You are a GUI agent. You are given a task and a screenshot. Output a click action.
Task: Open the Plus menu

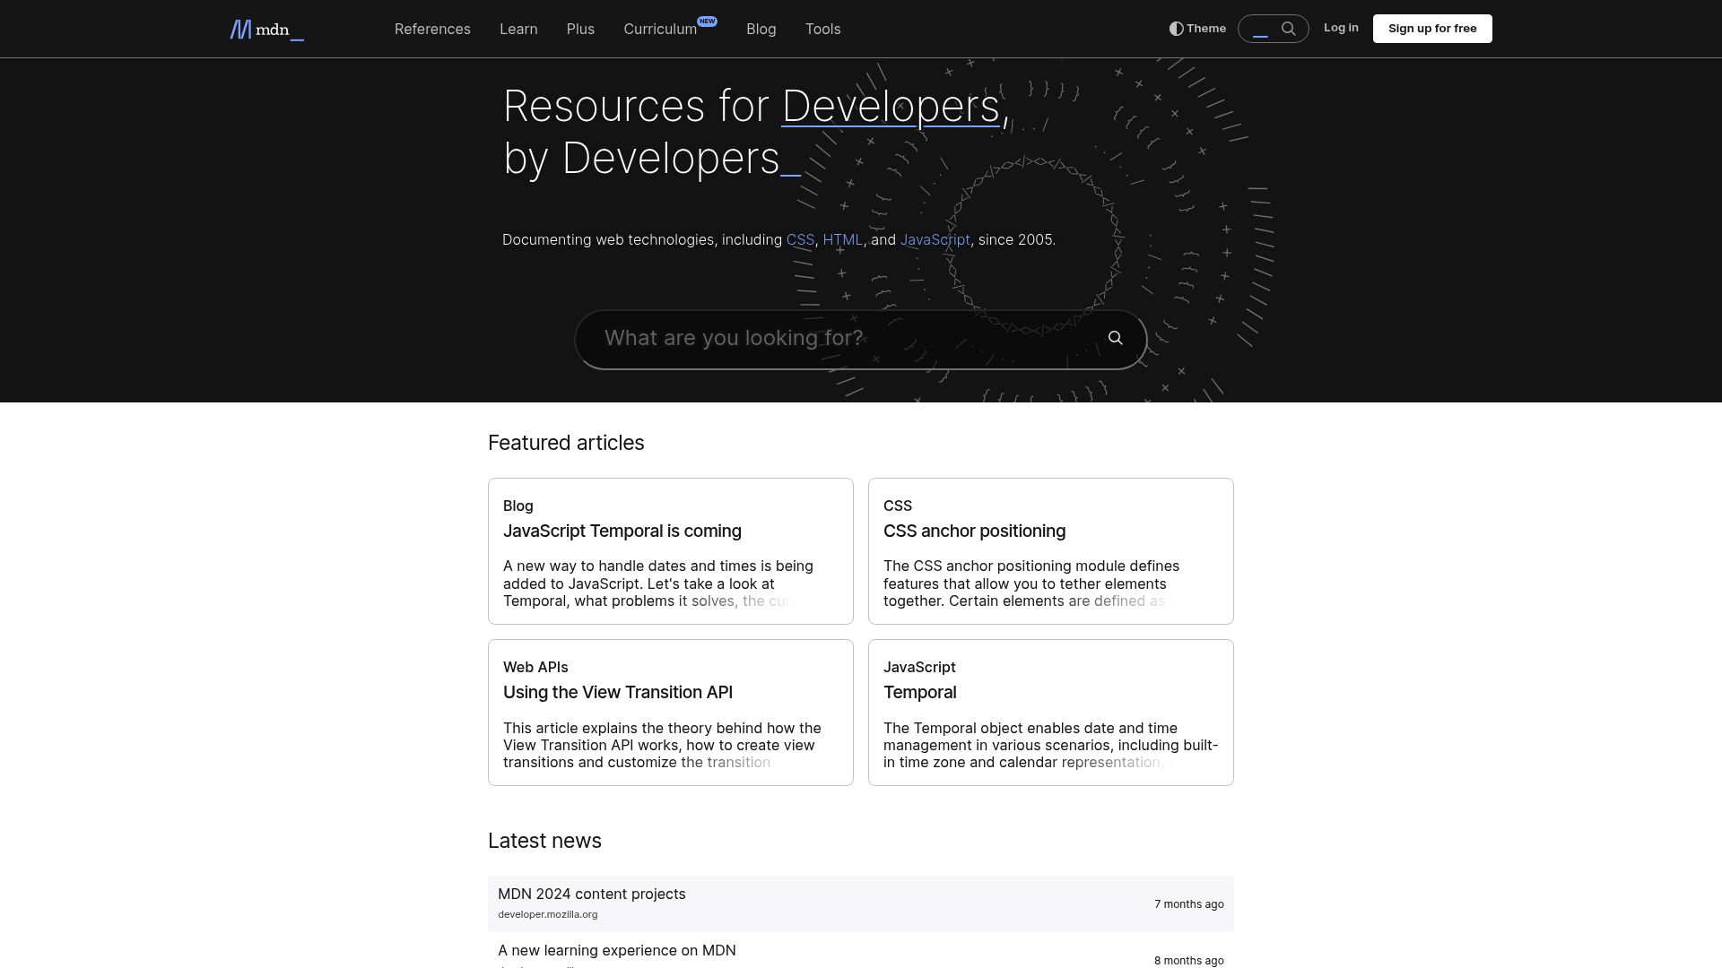pos(580,30)
